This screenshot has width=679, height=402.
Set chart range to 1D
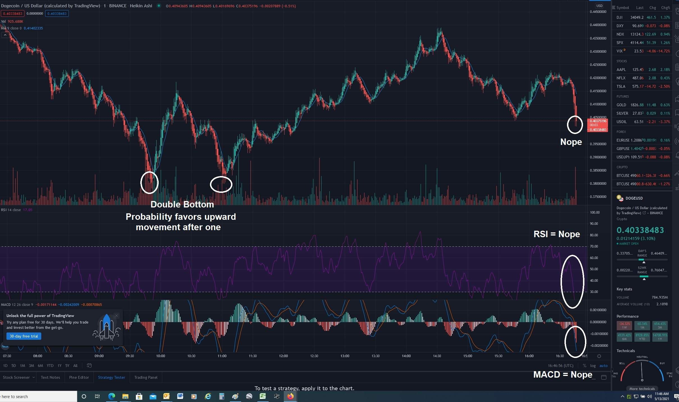coord(5,366)
